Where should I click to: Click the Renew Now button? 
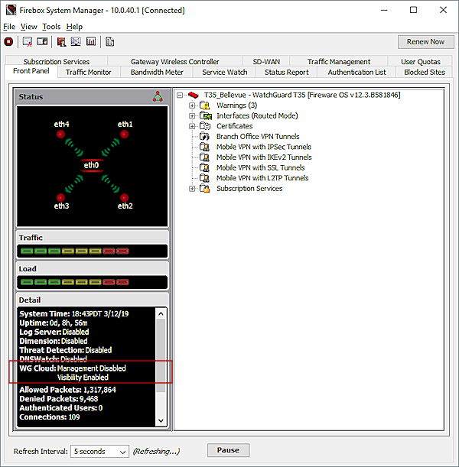[x=425, y=42]
